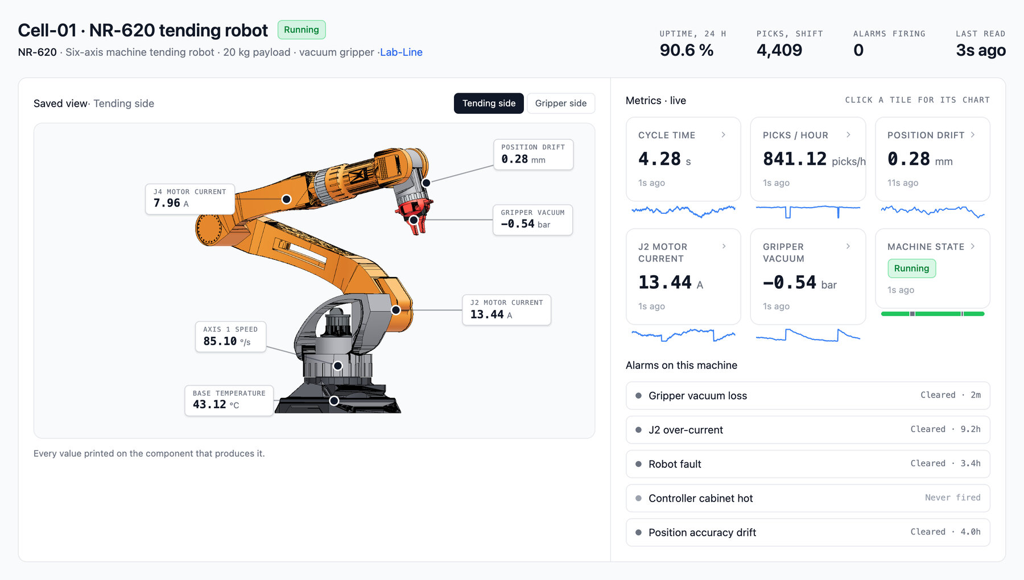Click the Running badge in Machine State tile
Viewport: 1024px width, 580px height.
pyautogui.click(x=911, y=268)
